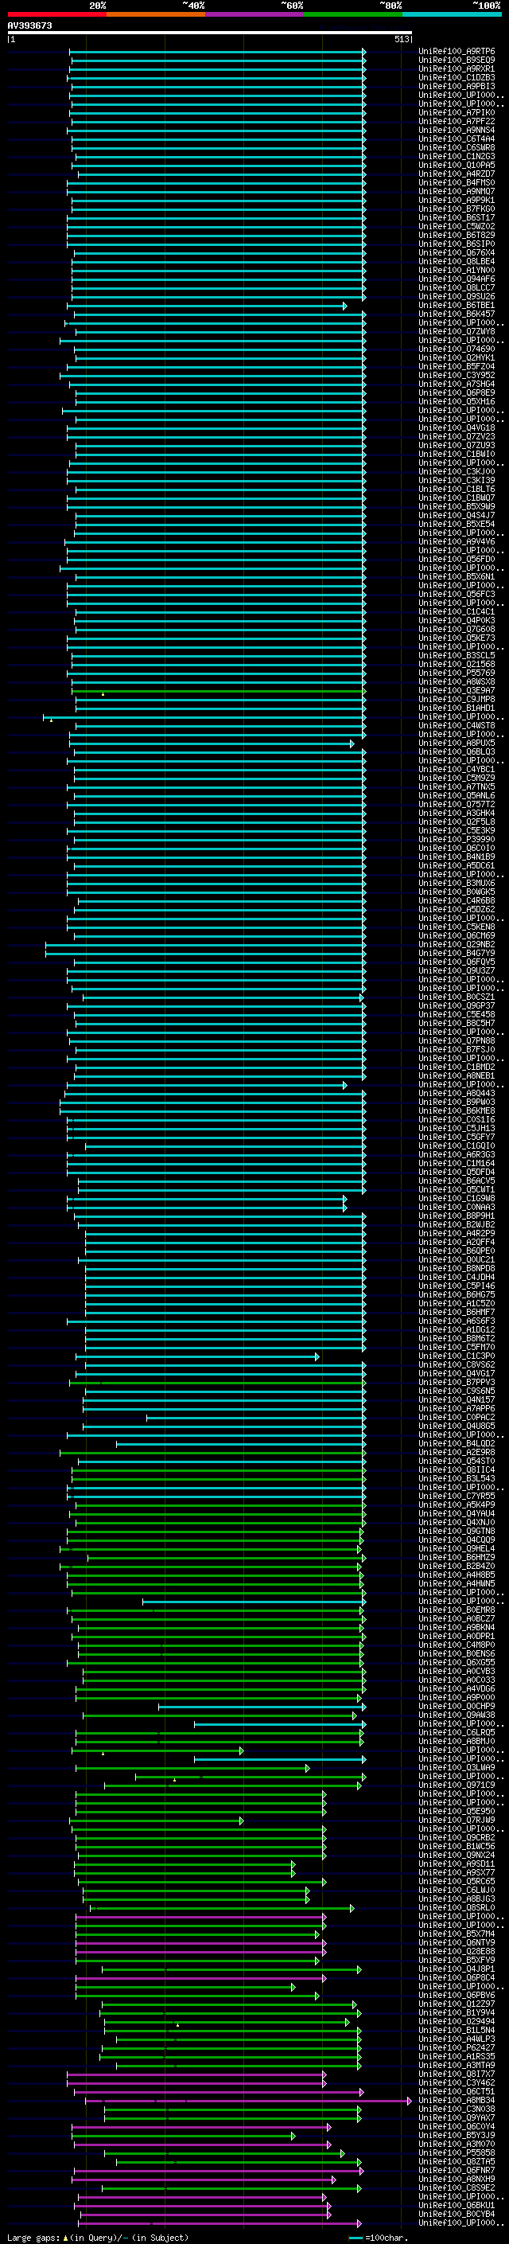Click the query end position 513

point(402,39)
